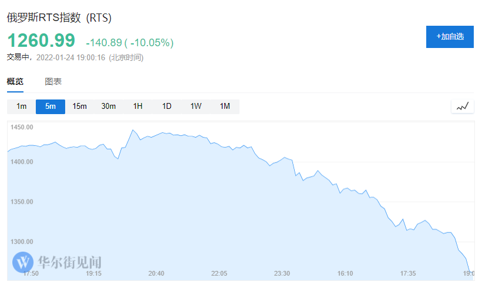
Task: Switch chart to 15m interval
Action: [79, 107]
